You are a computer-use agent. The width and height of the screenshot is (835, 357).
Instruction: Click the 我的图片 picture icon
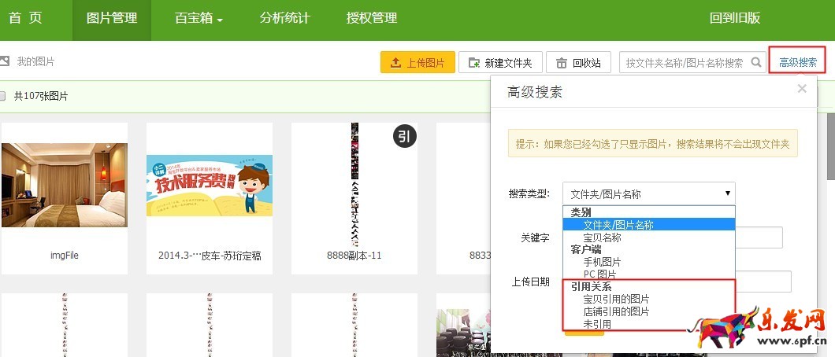4,61
